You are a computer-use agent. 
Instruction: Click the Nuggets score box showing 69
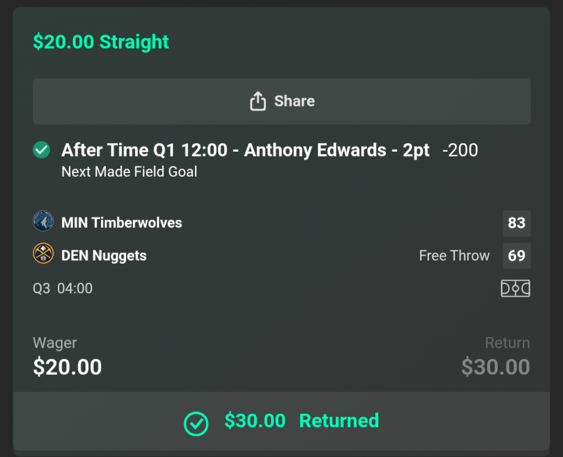coord(517,256)
